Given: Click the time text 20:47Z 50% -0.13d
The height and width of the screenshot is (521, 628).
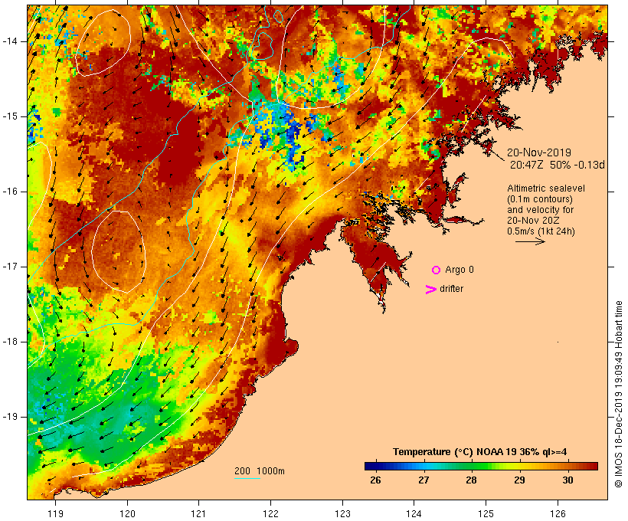Looking at the screenshot, I should [x=557, y=165].
